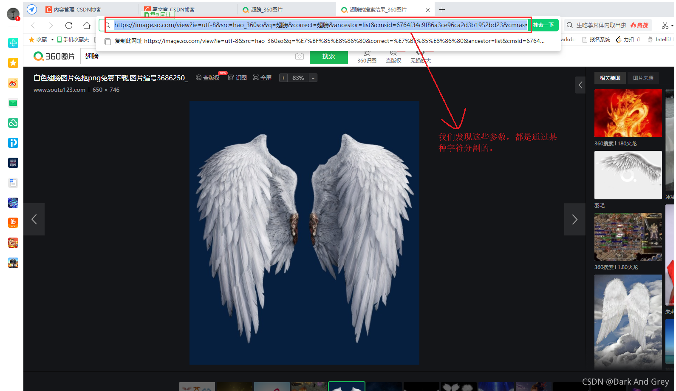
Task: Show the next image with right arrow
Action: pos(575,219)
